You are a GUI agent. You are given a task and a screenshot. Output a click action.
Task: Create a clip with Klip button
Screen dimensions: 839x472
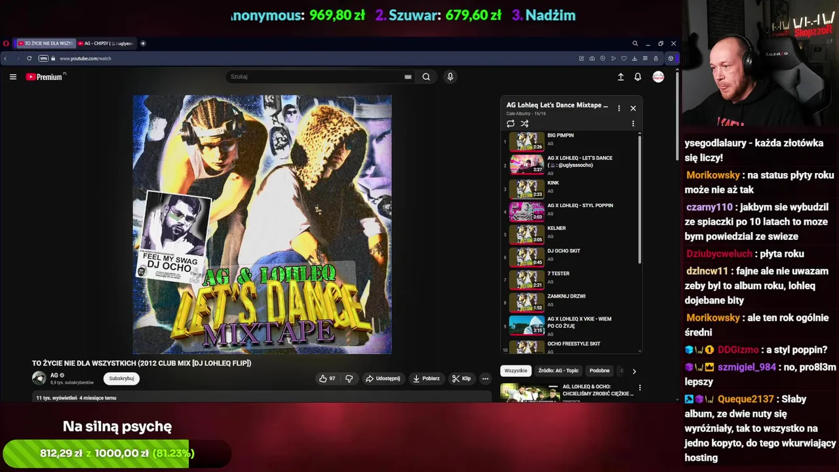tap(461, 378)
